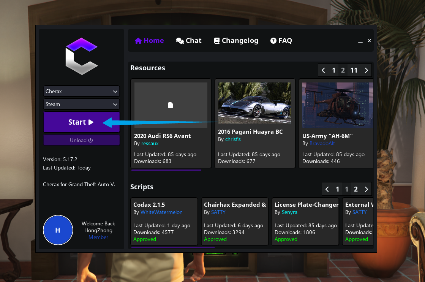Click the file icon on Audi RS6 placeholder
Screen dimensions: 425x282
click(171, 105)
